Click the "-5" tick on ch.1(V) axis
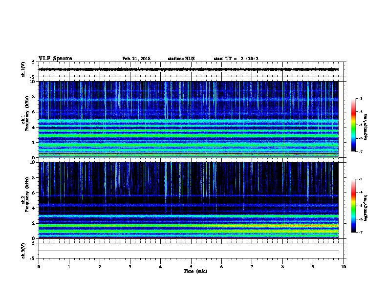The width and height of the screenshot is (387, 299). 33,77
